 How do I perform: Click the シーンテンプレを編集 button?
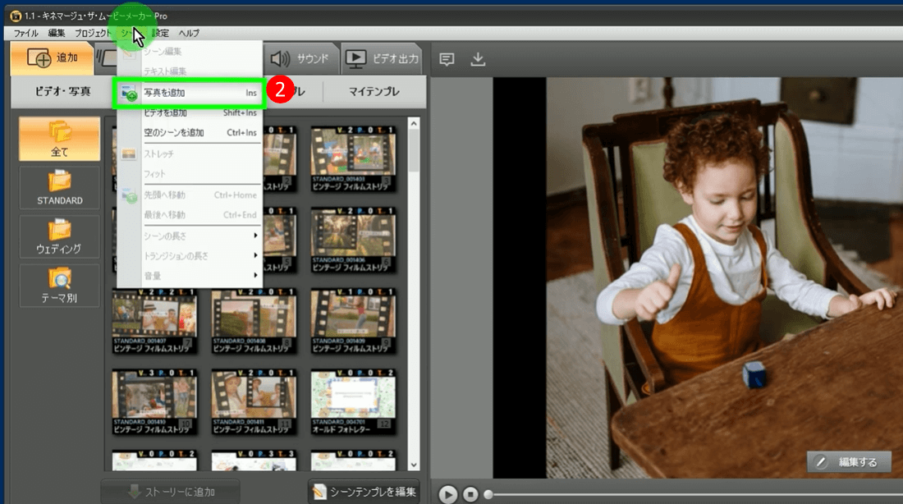click(364, 492)
